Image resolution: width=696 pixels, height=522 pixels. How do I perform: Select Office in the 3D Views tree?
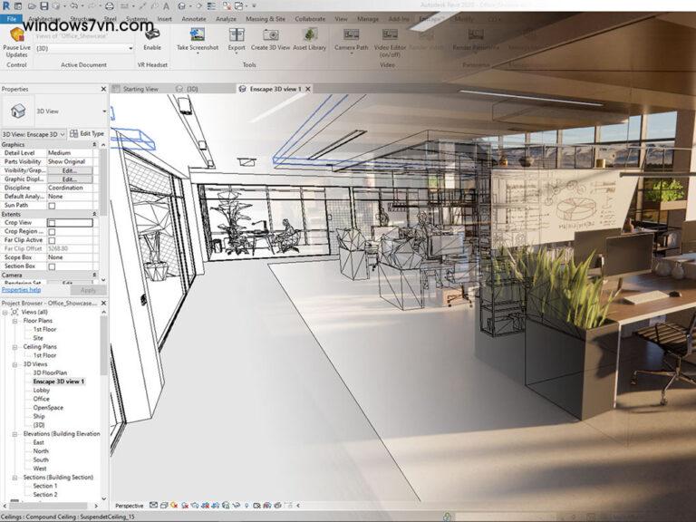[42, 399]
